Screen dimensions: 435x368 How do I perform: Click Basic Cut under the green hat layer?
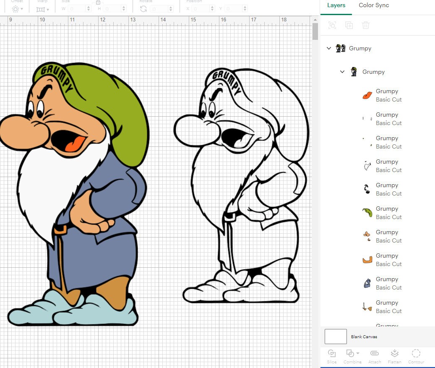pyautogui.click(x=389, y=217)
